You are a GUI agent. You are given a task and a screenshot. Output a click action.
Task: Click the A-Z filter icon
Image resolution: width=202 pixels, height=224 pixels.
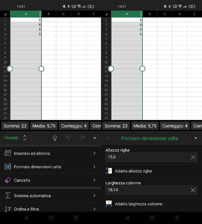[8, 209]
